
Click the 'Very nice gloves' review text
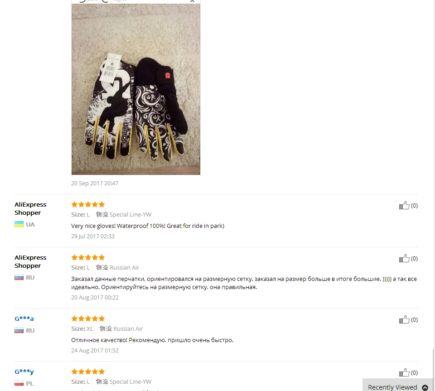[148, 226]
